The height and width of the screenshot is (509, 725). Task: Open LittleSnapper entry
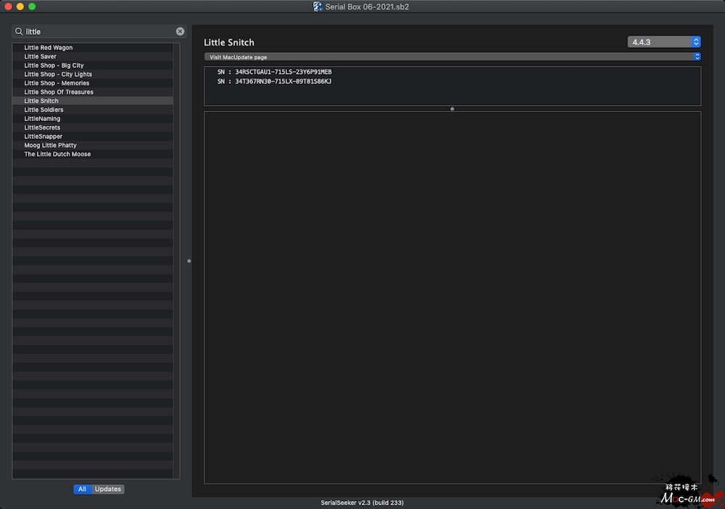(x=43, y=136)
